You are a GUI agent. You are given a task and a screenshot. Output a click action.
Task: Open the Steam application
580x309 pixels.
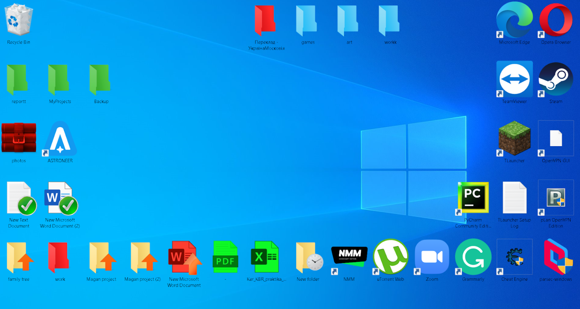pos(555,79)
